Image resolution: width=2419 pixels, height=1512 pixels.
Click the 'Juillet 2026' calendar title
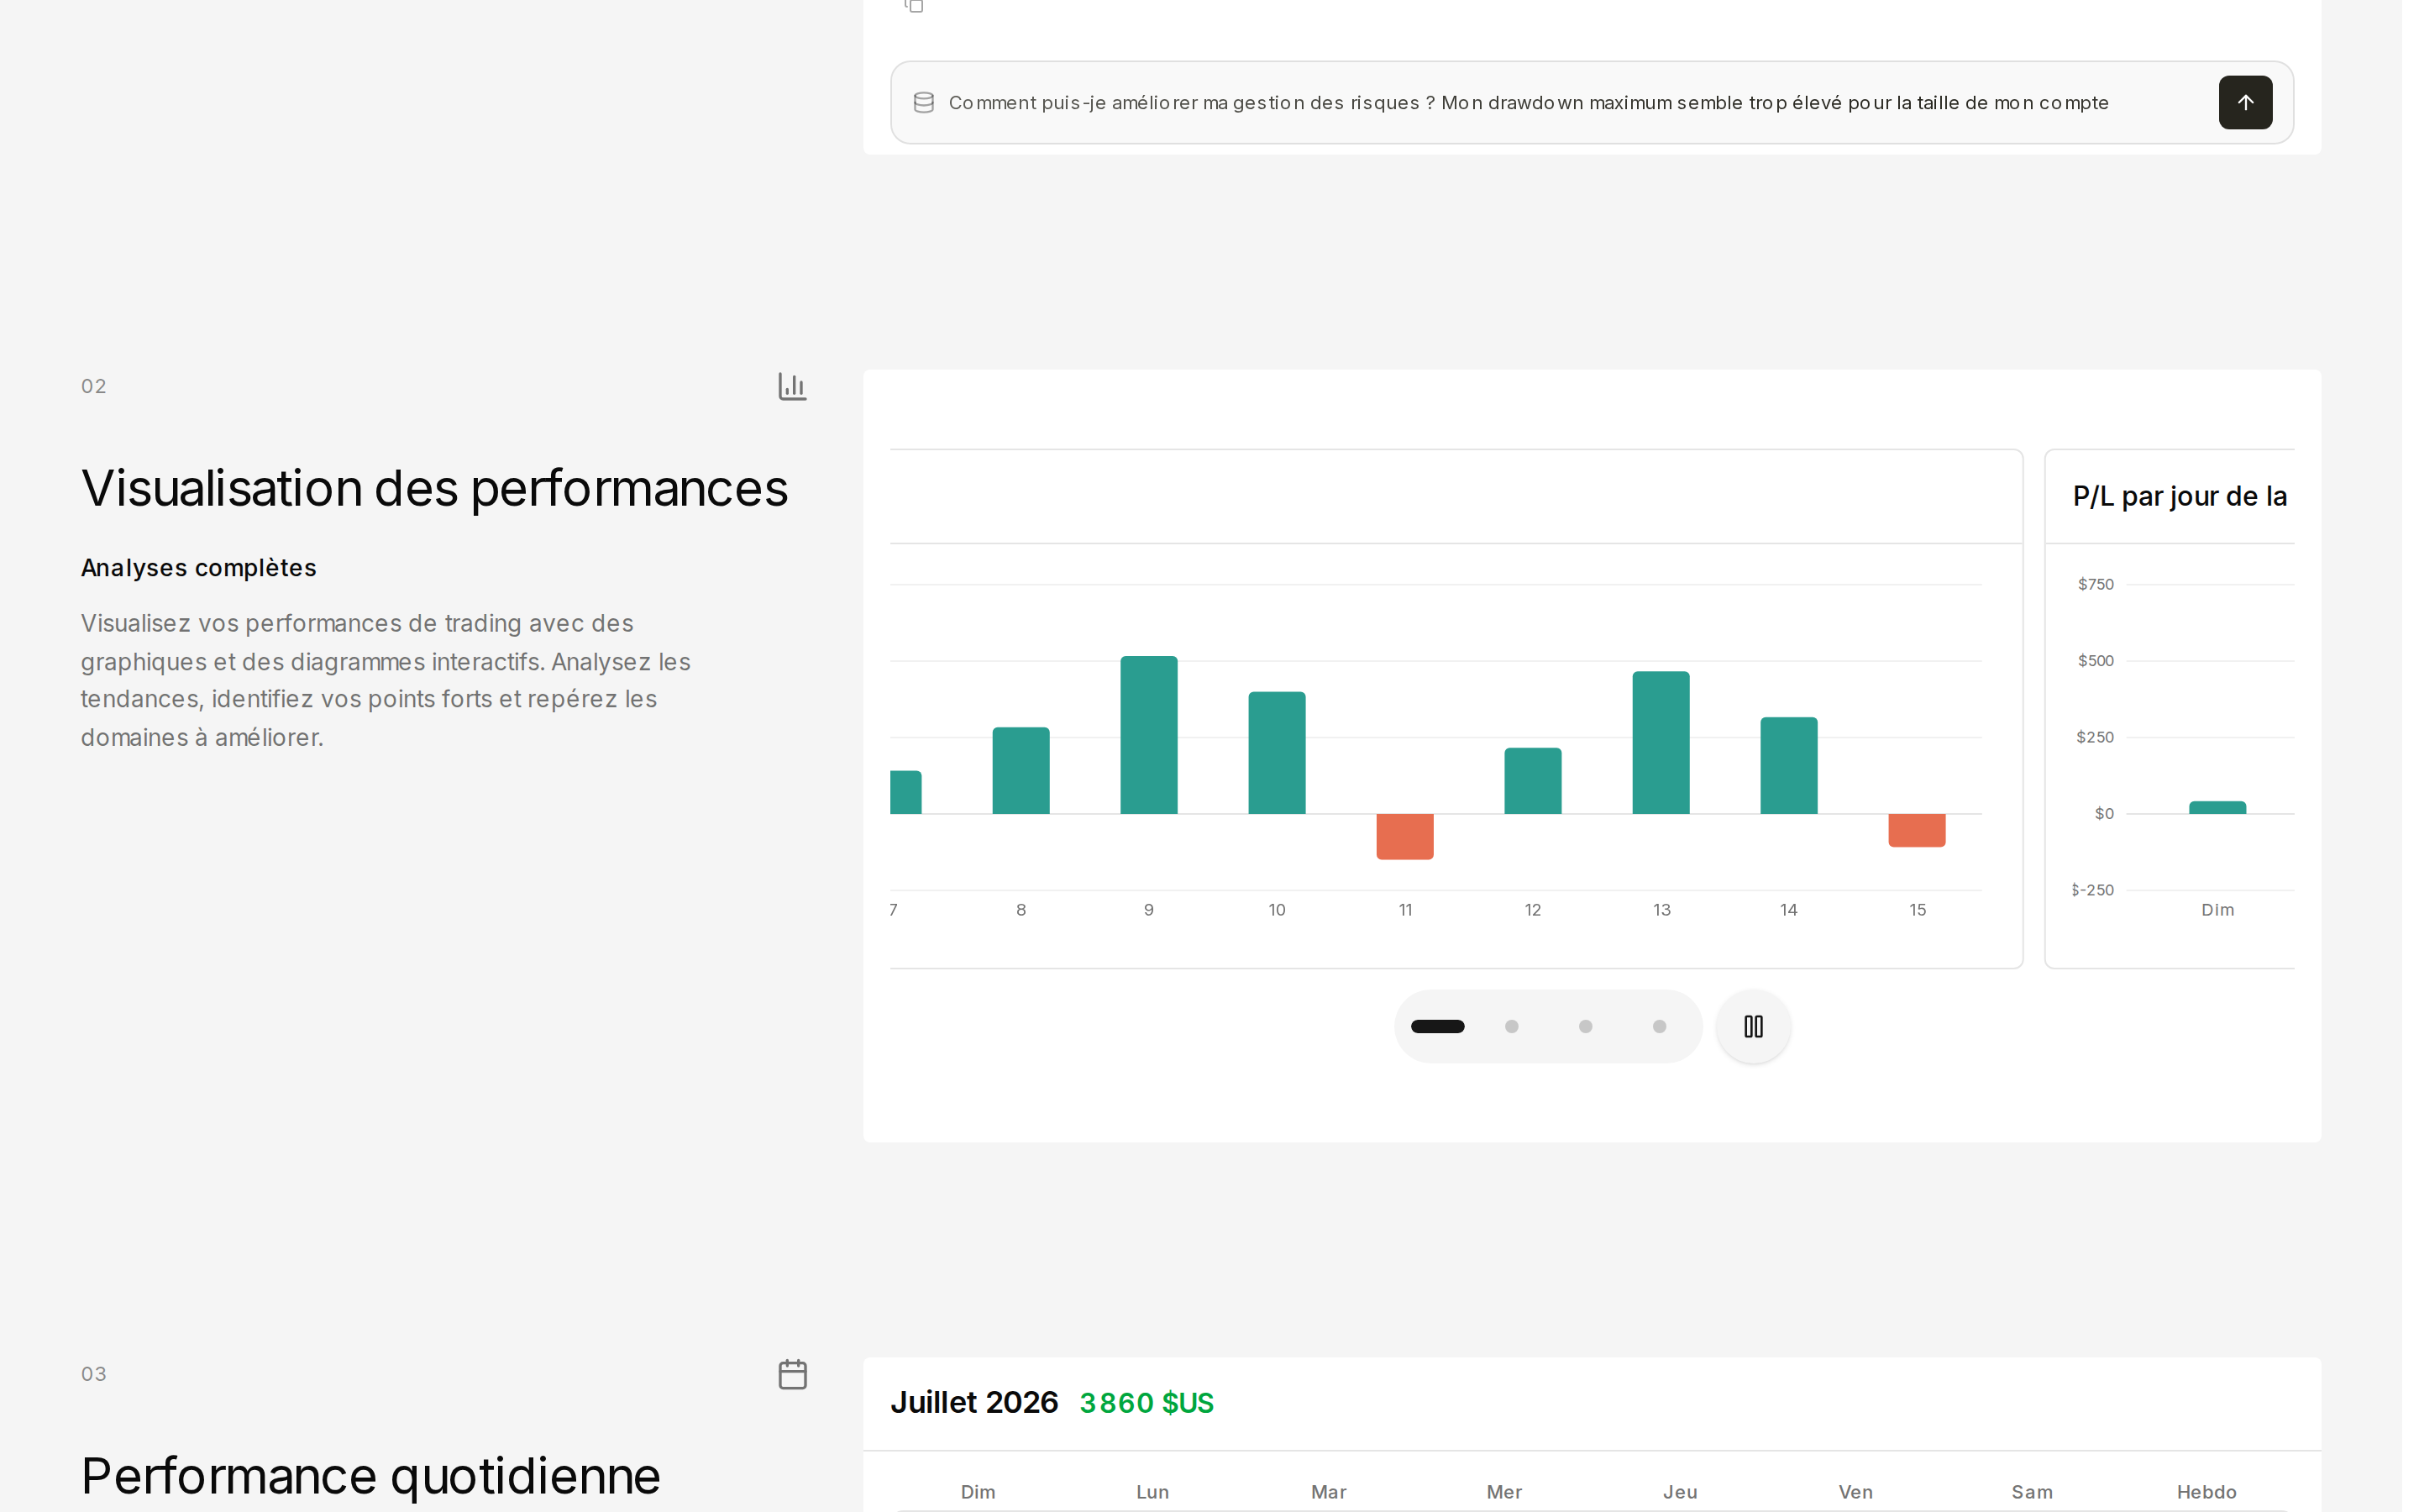973,1402
